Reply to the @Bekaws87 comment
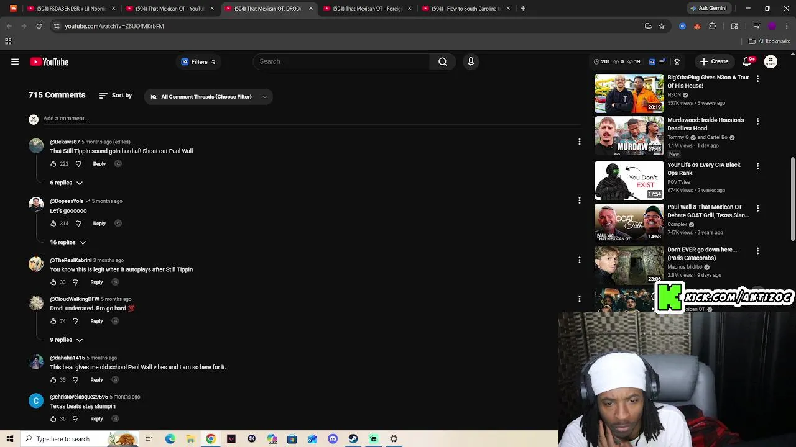Screen dimensions: 796x447 point(99,164)
